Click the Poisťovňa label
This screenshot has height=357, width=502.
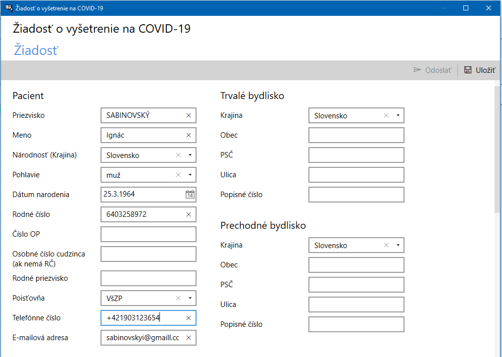pyautogui.click(x=29, y=298)
